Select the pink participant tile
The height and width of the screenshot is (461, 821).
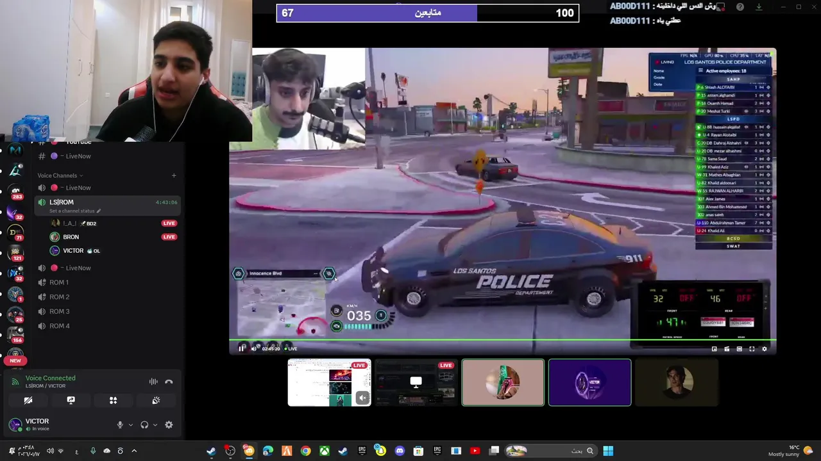(503, 382)
